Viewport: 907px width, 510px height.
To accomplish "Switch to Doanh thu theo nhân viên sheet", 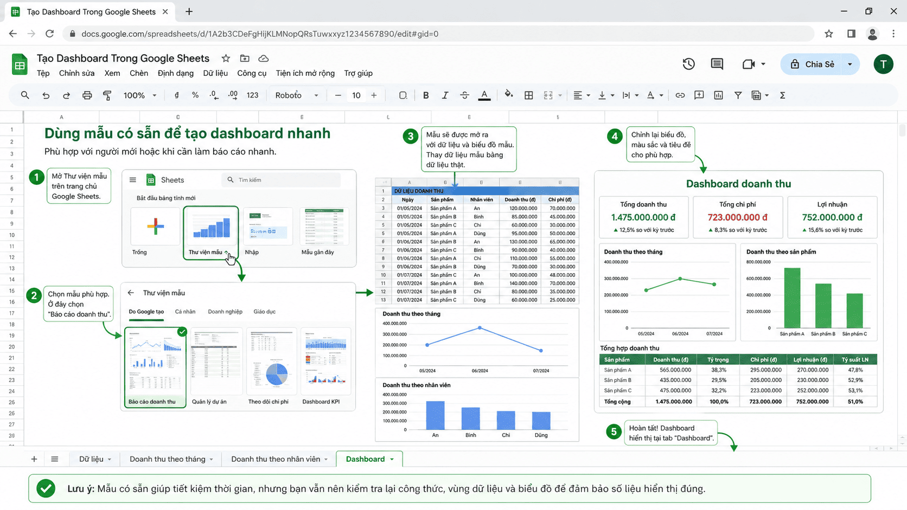I will pyautogui.click(x=276, y=459).
